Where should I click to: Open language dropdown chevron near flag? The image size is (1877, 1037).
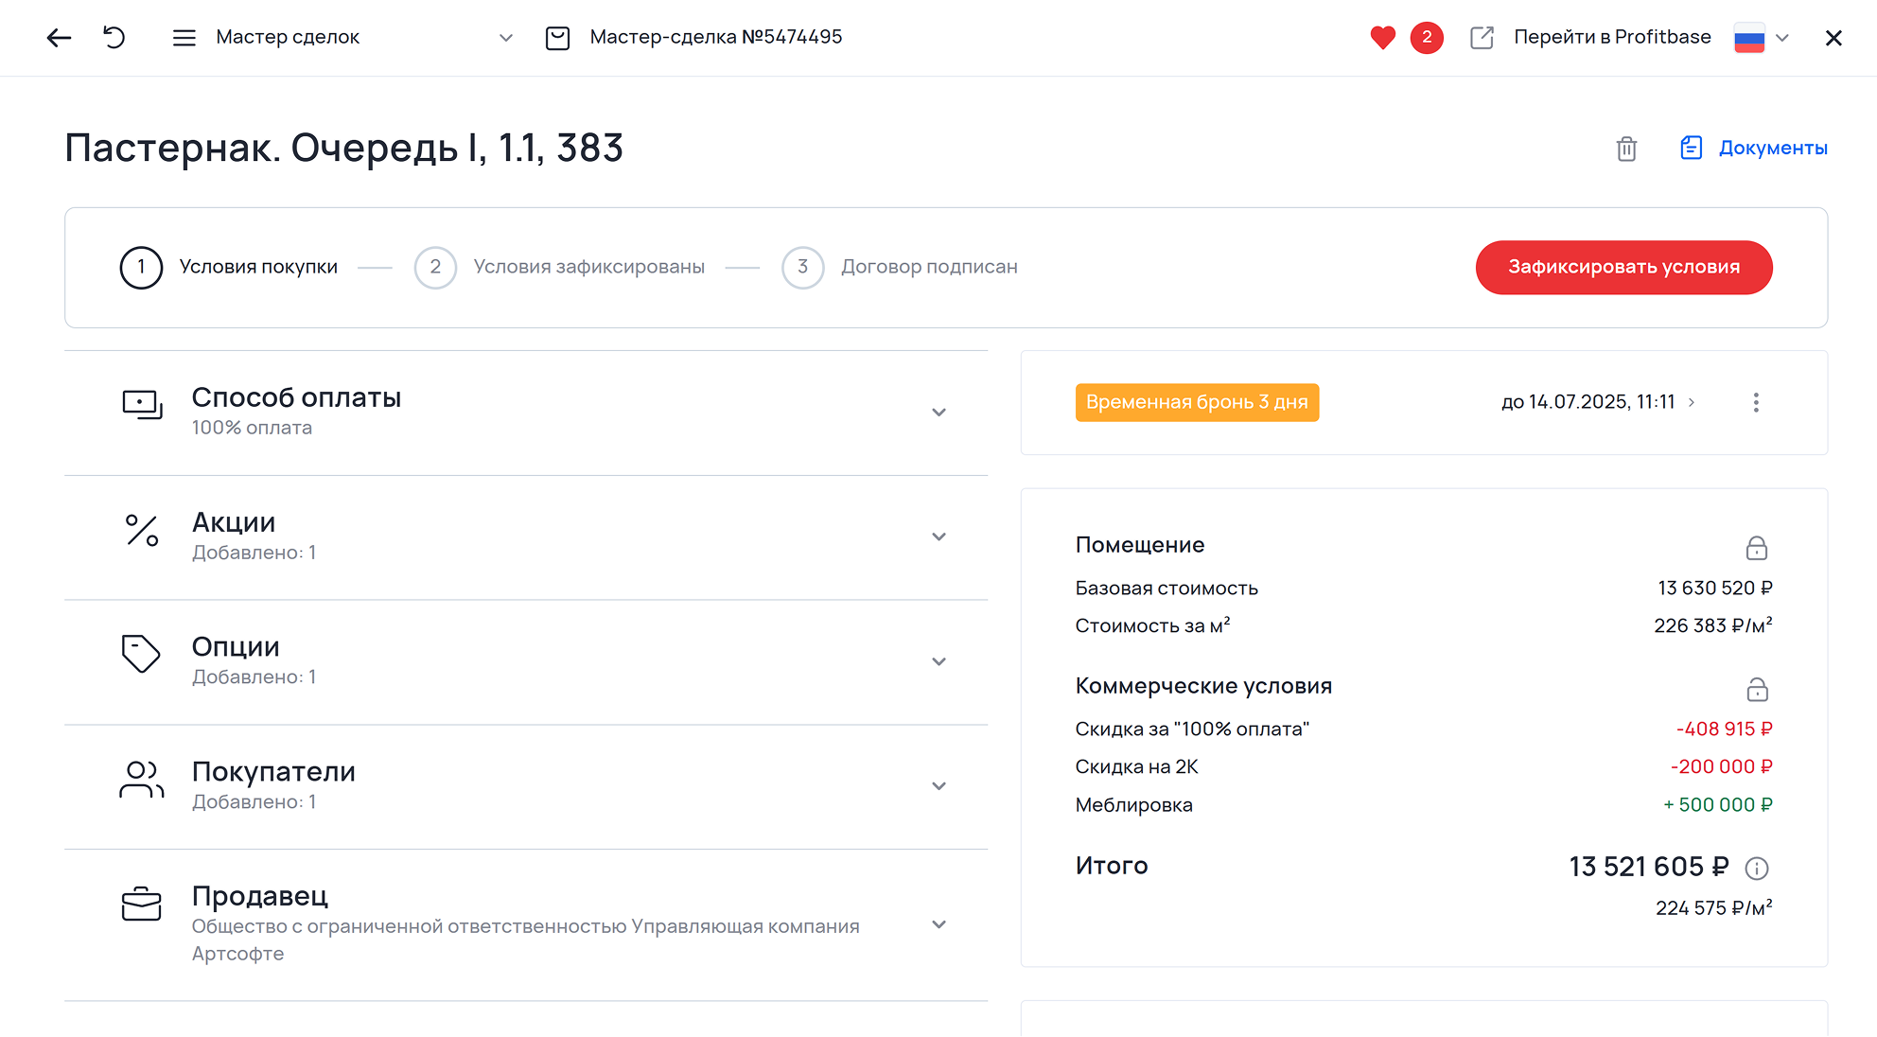point(1782,38)
